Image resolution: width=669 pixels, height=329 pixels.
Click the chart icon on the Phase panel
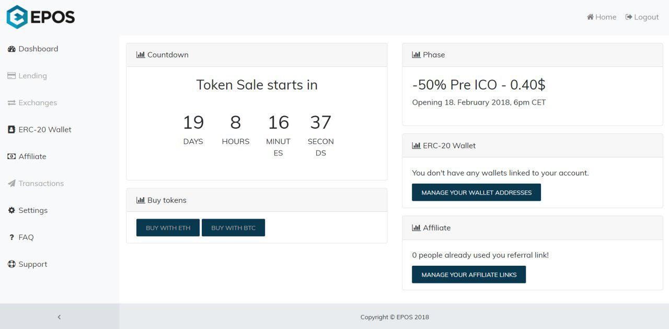416,54
